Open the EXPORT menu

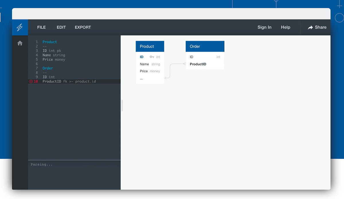pyautogui.click(x=83, y=27)
